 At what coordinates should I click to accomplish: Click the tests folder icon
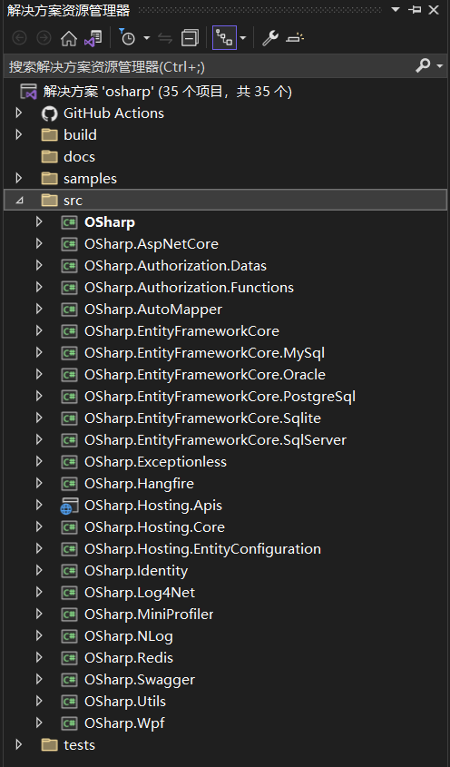tap(49, 745)
